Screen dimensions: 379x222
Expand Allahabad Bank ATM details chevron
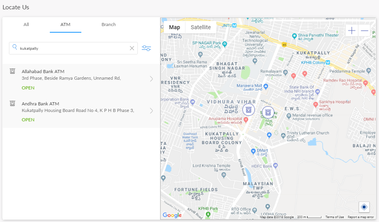(x=151, y=79)
